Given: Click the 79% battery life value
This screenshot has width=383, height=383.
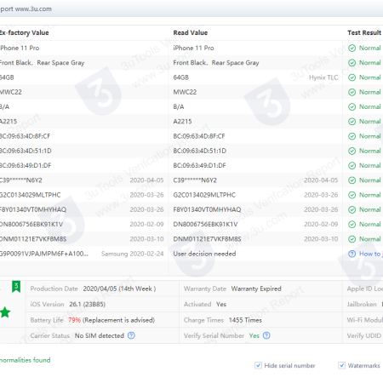Looking at the screenshot, I should click(74, 320).
